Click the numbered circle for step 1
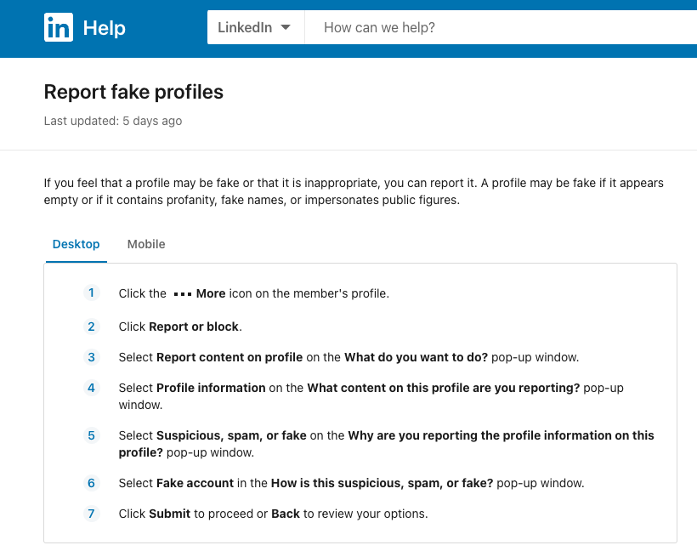697x551 pixels. [91, 293]
